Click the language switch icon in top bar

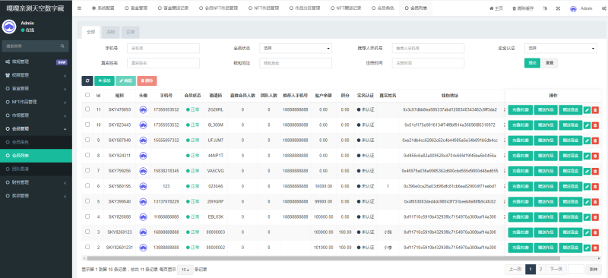tap(545, 8)
